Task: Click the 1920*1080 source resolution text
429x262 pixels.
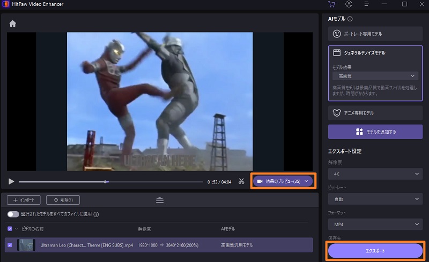Action: tap(148, 245)
